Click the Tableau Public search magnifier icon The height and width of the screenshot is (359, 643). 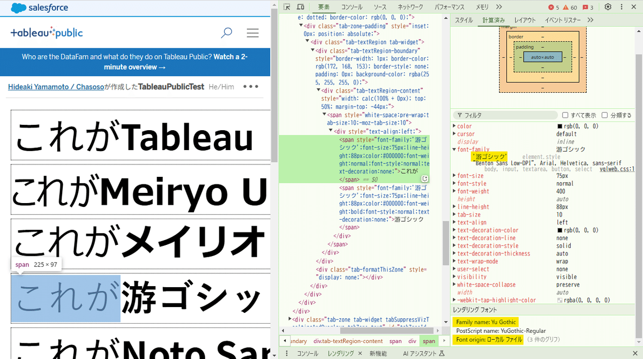(227, 33)
